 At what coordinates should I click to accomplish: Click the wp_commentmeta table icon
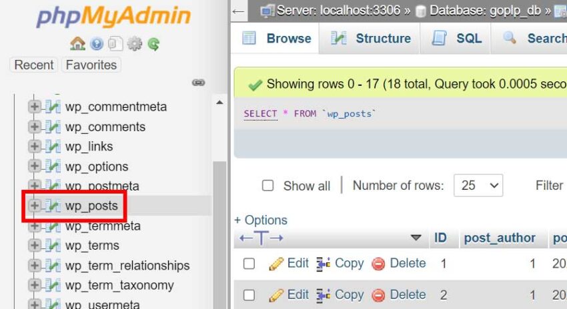(x=53, y=107)
